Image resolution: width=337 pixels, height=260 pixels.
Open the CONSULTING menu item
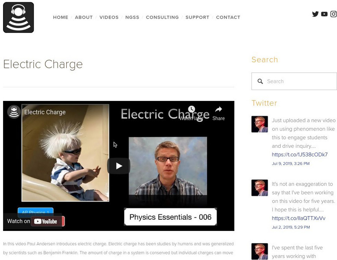tap(162, 17)
